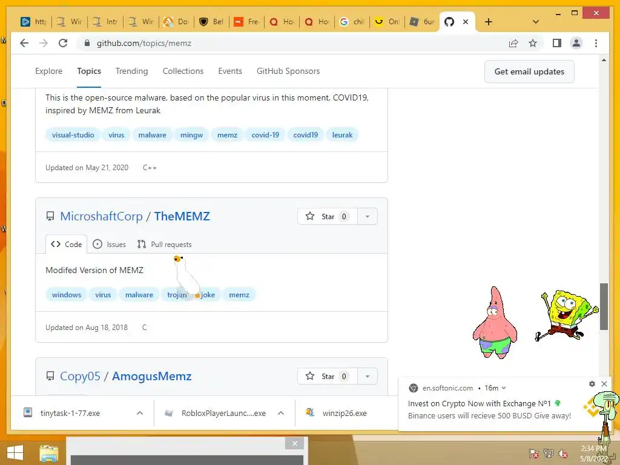The image size is (620, 465).
Task: Click the vertical scrollbar thumb
Action: click(x=604, y=306)
